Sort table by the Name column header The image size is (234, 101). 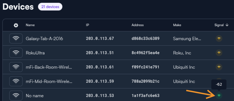click(30, 25)
